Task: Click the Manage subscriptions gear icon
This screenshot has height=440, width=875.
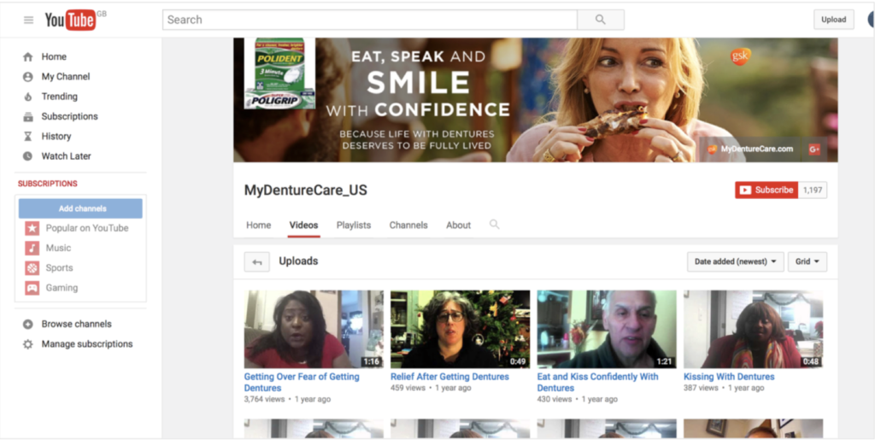Action: 28,344
